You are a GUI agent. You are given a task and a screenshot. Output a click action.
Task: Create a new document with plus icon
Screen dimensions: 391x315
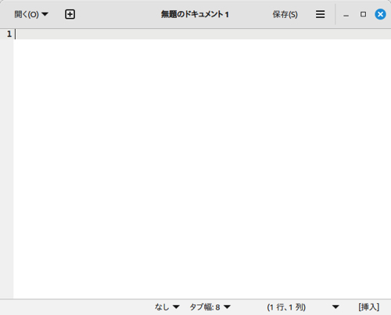70,14
